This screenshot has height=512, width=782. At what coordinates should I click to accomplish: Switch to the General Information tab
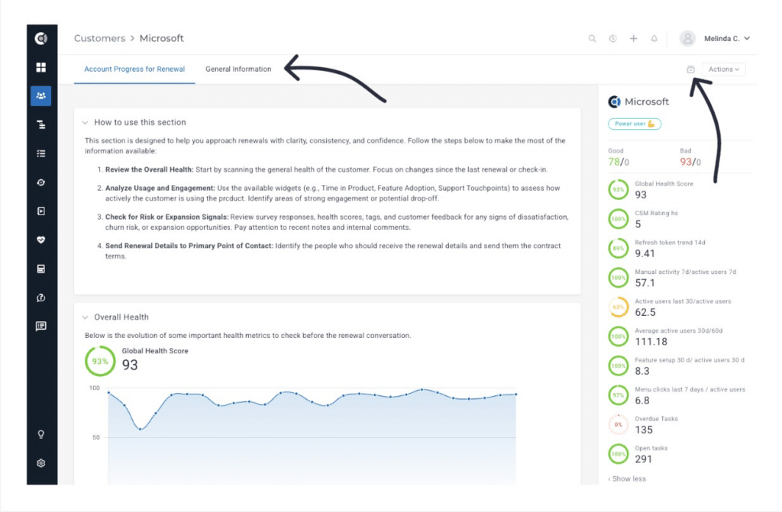coord(238,69)
